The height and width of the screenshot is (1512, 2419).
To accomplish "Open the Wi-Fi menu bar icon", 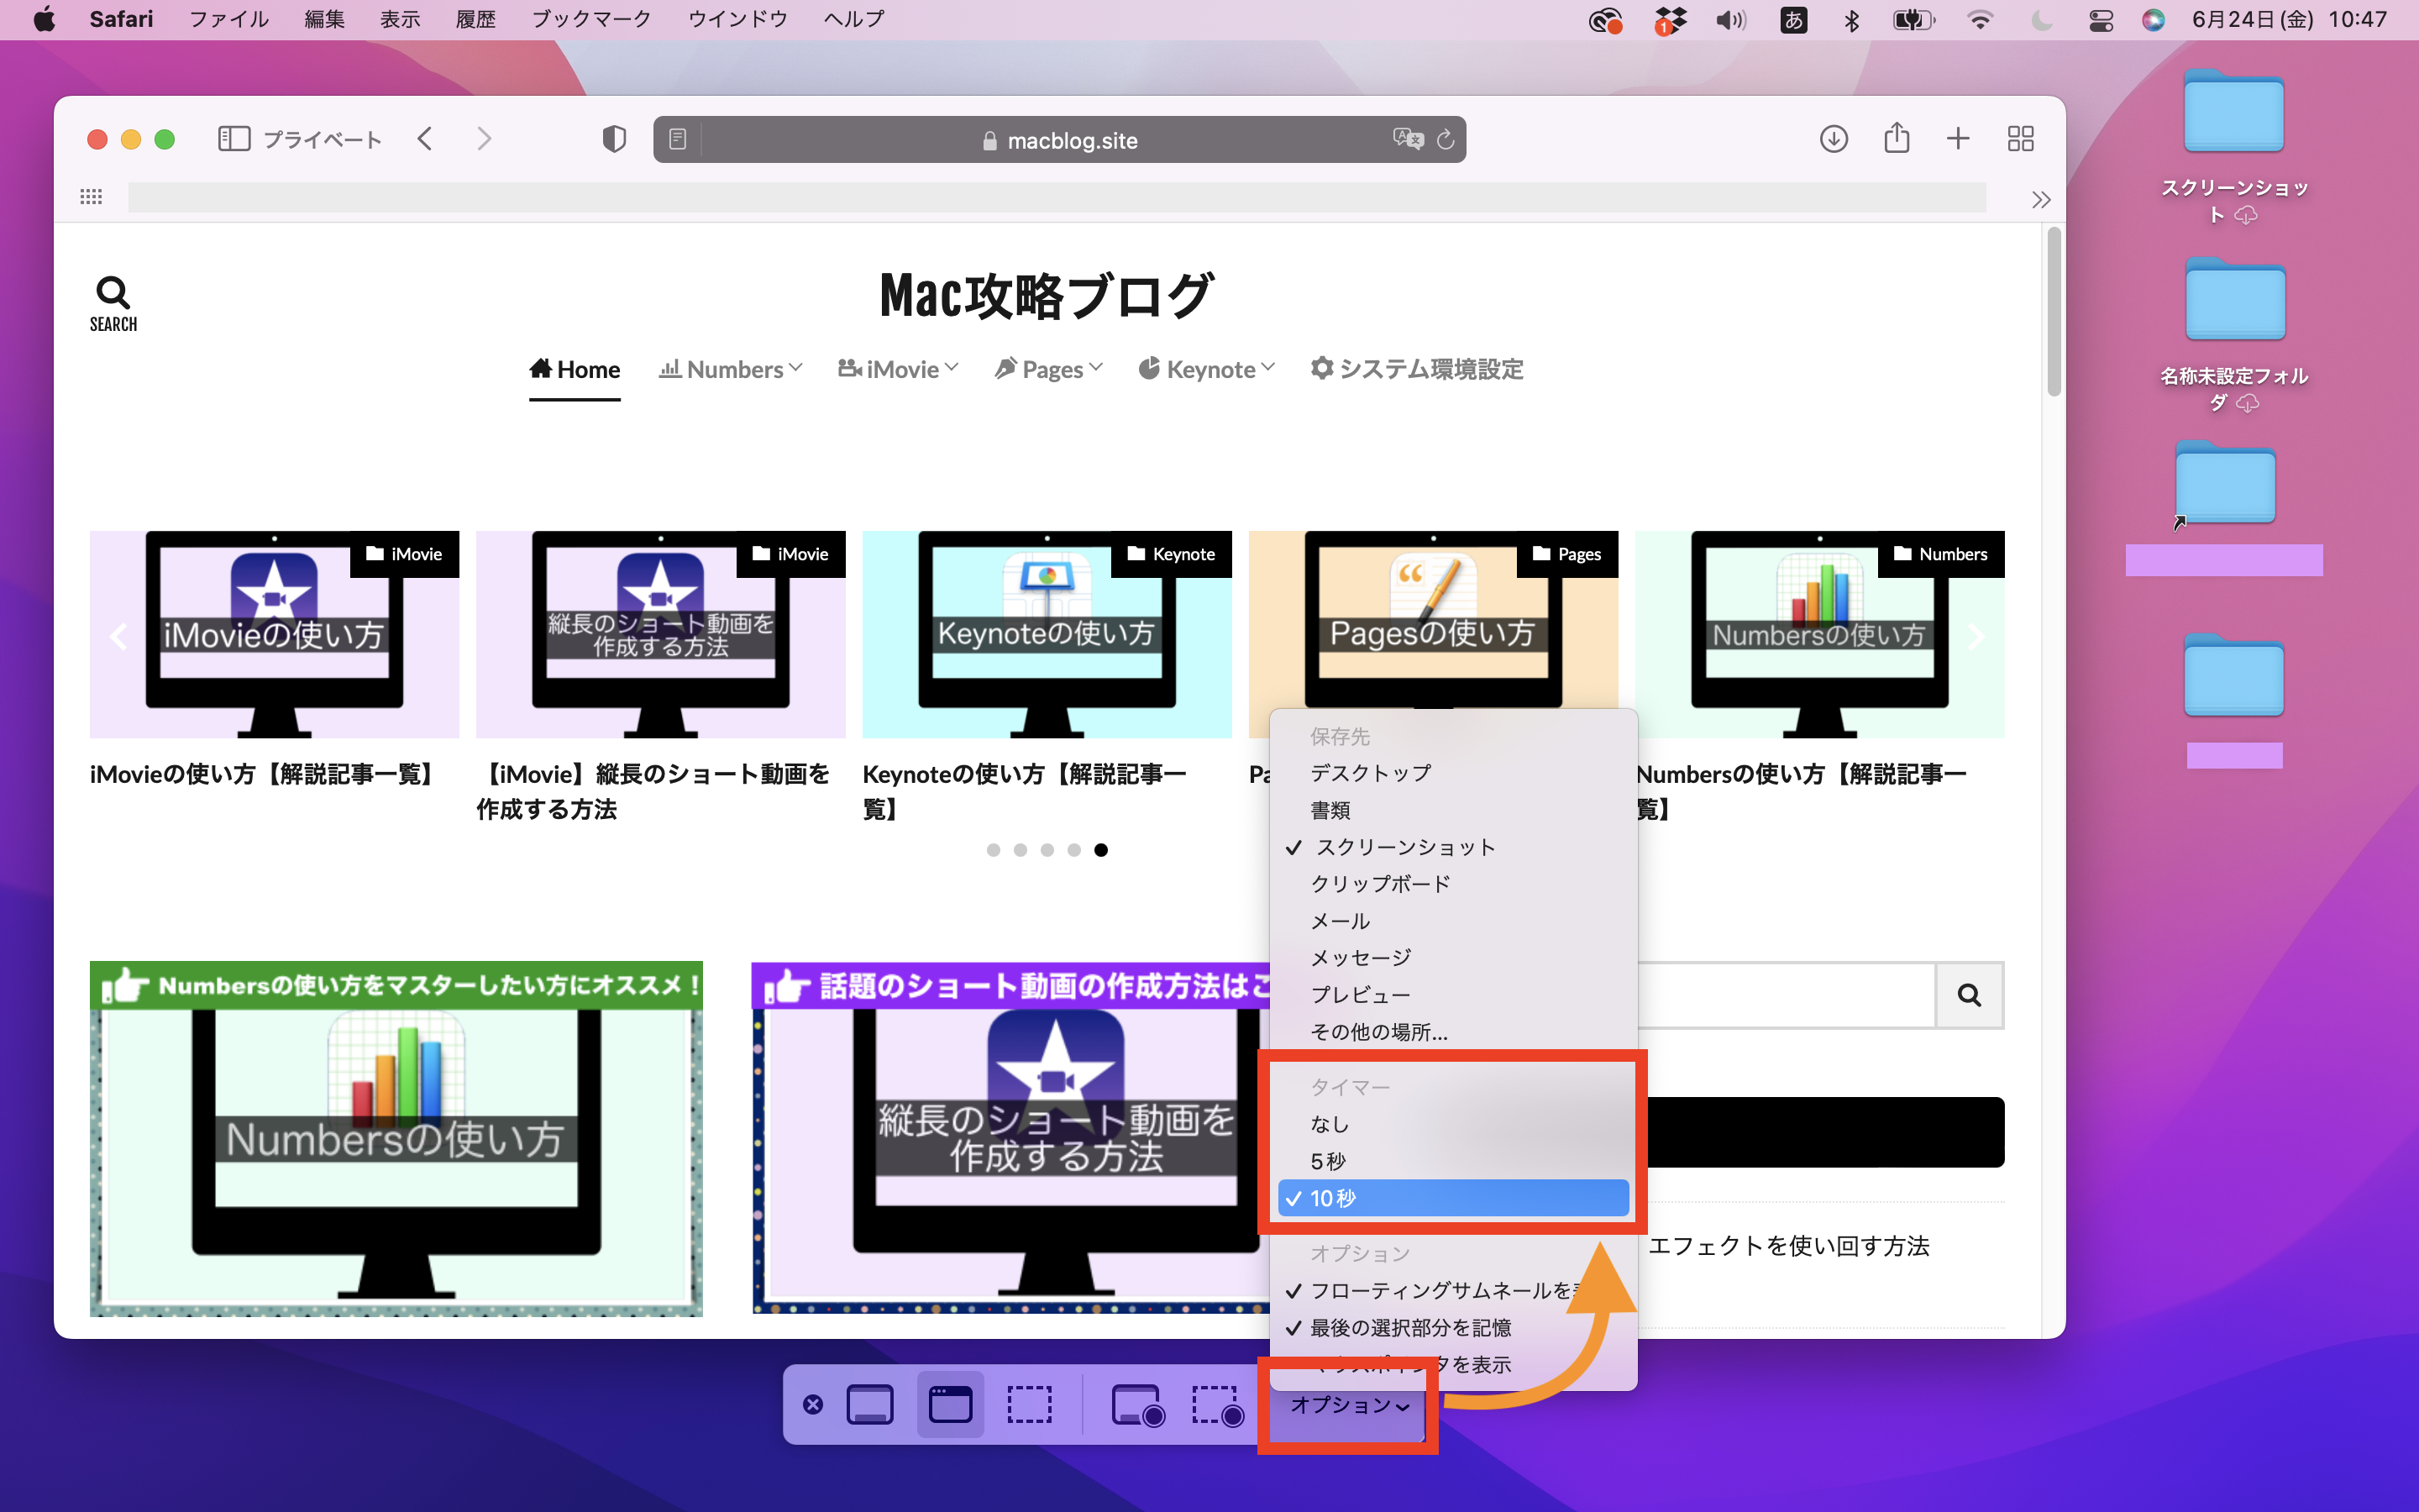I will (x=1979, y=20).
